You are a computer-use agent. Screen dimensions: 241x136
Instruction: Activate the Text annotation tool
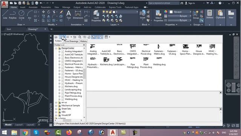click(69, 15)
